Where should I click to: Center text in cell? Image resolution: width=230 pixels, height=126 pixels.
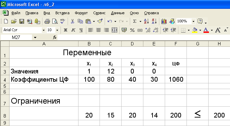pyautogui.click(x=99, y=30)
